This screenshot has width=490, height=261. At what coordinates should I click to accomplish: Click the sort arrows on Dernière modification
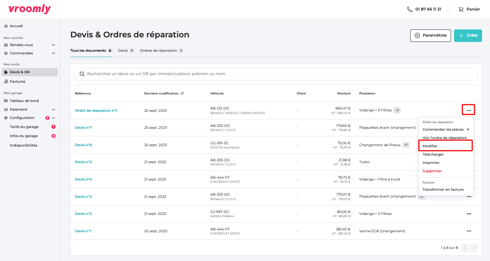tap(182, 93)
